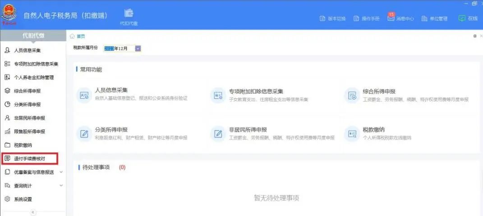Click the 代扣代缴 wallet icon in header
Image resolution: width=483 pixels, height=216 pixels.
click(x=129, y=14)
